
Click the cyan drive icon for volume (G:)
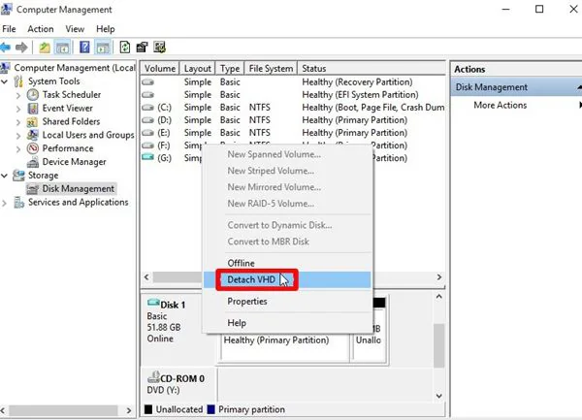147,157
